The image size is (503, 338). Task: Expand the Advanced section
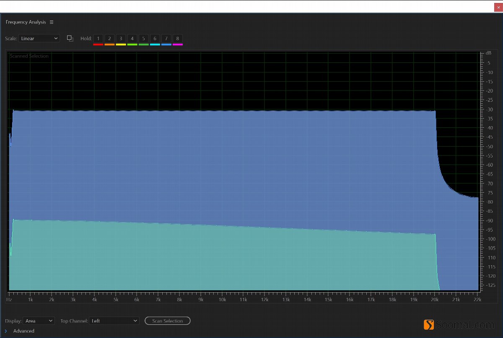click(6, 331)
